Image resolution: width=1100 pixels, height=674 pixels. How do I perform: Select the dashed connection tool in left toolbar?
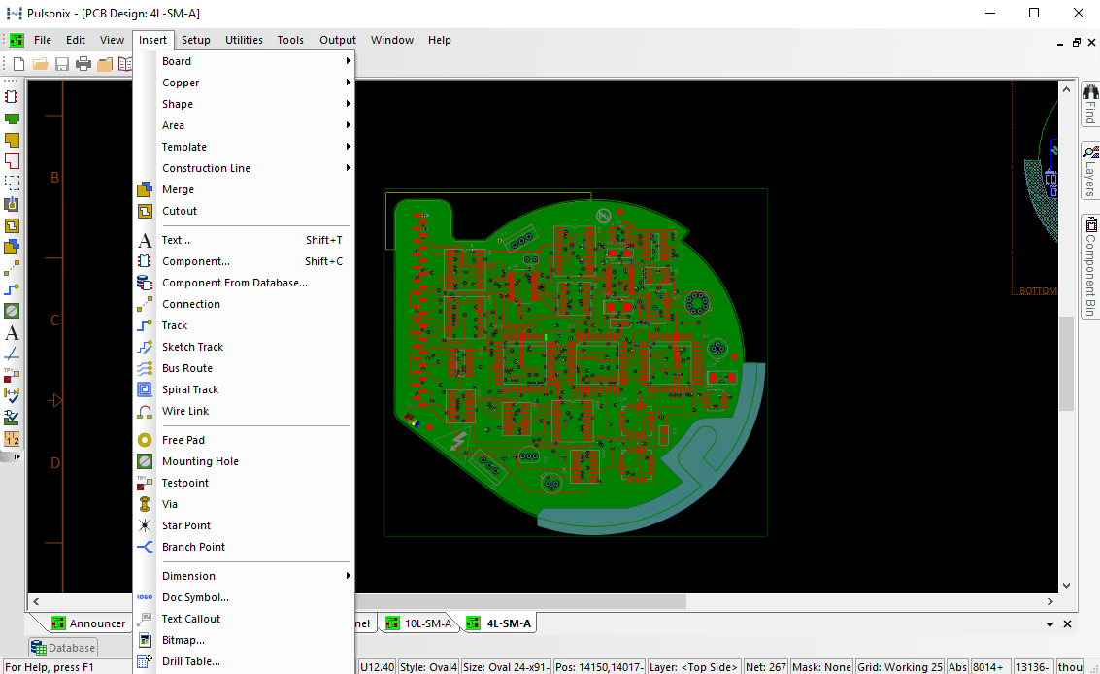(x=12, y=268)
